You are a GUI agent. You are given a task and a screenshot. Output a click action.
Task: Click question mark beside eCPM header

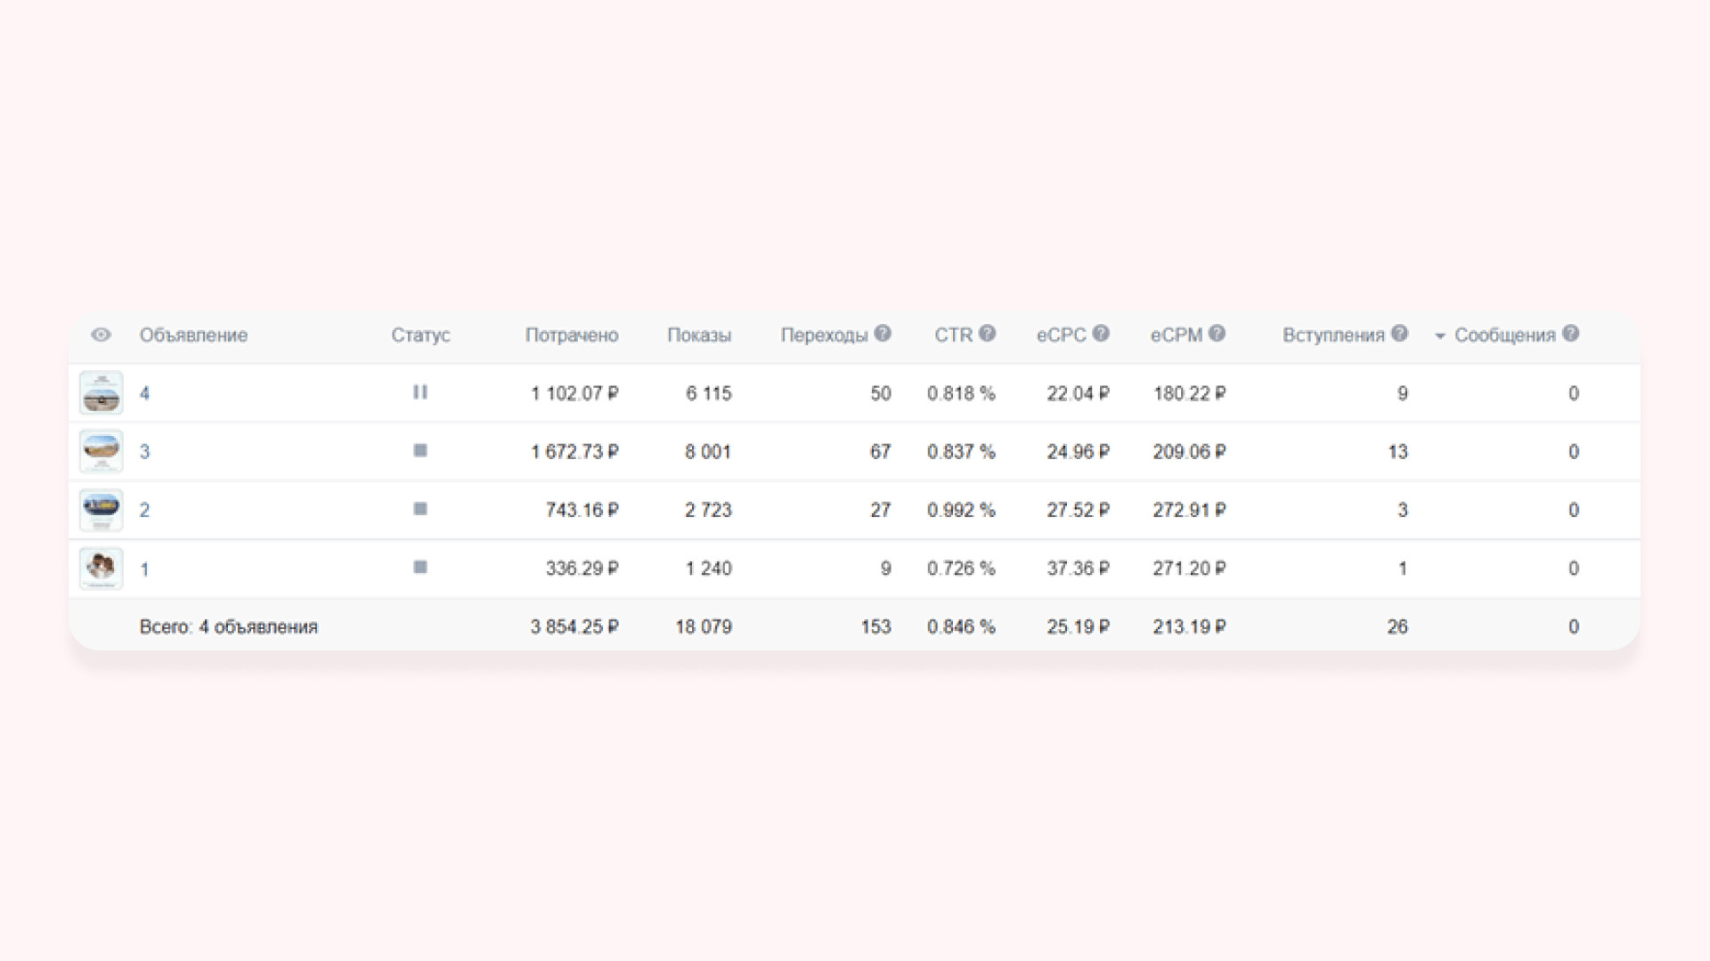pos(1217,334)
